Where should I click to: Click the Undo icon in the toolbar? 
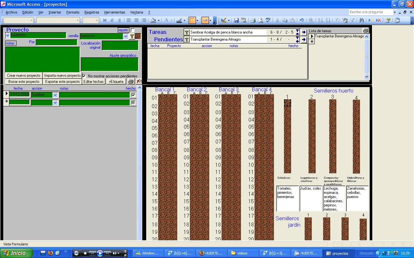(301, 20)
